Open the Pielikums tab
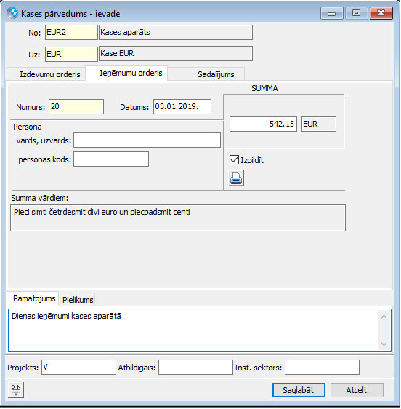This screenshot has width=401, height=409. (x=78, y=300)
